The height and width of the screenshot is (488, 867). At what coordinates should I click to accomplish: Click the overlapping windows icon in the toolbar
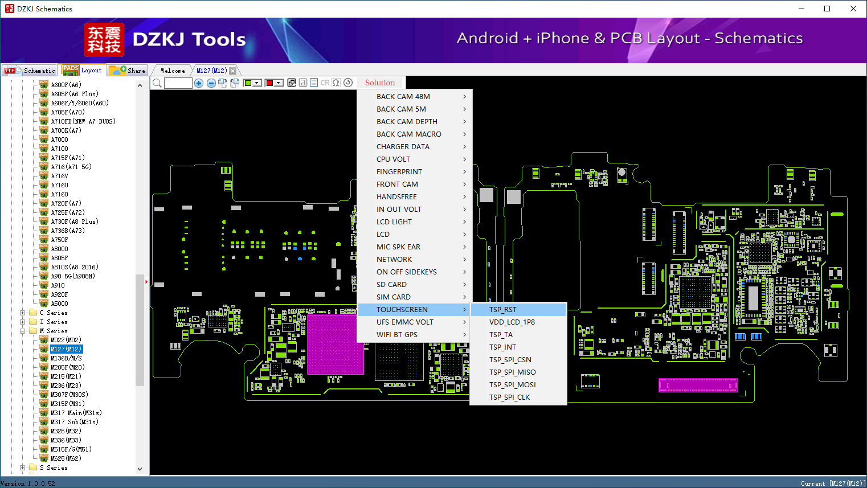[x=292, y=83]
